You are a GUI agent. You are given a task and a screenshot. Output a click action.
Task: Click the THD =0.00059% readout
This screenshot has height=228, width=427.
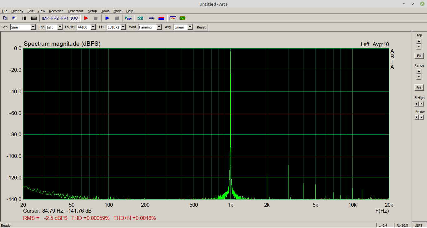click(x=91, y=218)
